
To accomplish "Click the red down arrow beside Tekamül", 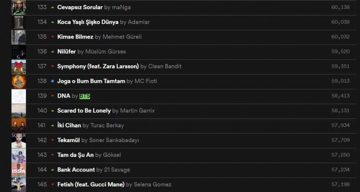I will [53, 140].
